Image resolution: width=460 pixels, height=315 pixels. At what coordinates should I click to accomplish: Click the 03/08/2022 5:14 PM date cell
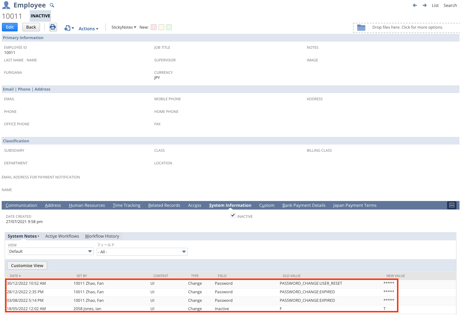click(25, 300)
